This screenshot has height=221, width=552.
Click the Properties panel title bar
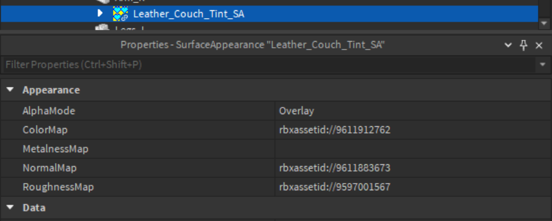point(252,45)
